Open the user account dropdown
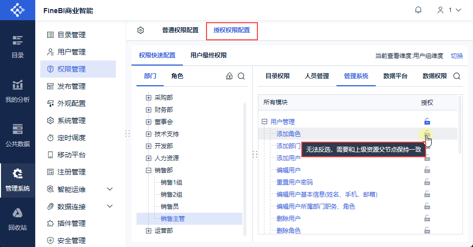 pyautogui.click(x=449, y=10)
